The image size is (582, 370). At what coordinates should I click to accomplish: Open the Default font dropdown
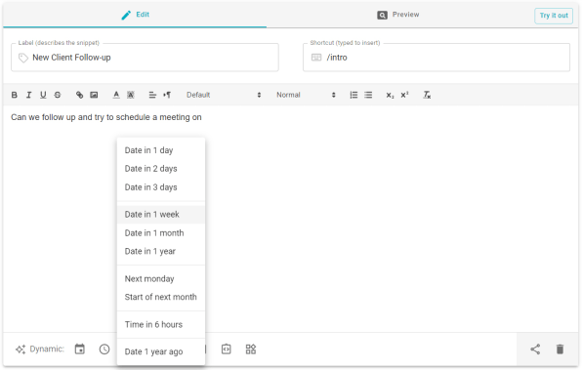(224, 95)
